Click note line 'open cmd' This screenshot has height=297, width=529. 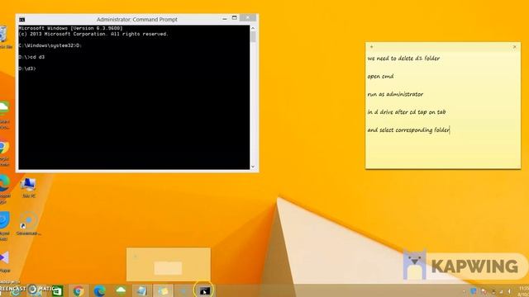click(380, 76)
